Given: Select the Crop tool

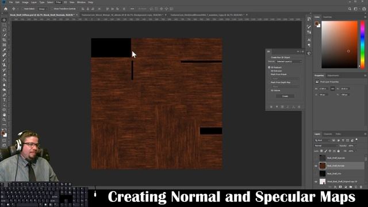Looking at the screenshot, I should tap(4, 40).
